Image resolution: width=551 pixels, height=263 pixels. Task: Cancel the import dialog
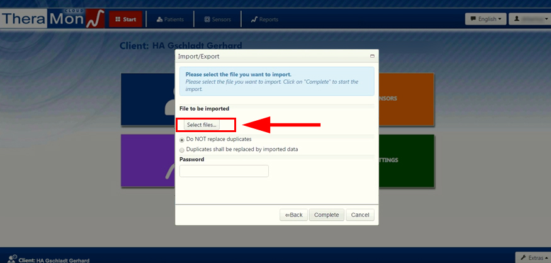click(360, 215)
